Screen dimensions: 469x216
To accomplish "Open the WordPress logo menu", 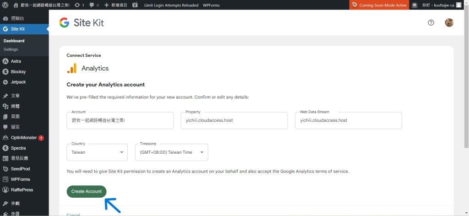I will (x=5, y=5).
